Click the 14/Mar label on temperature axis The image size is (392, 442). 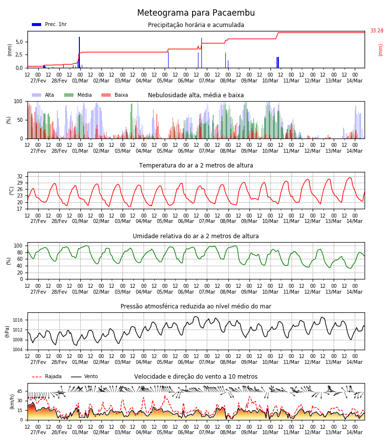[354, 221]
